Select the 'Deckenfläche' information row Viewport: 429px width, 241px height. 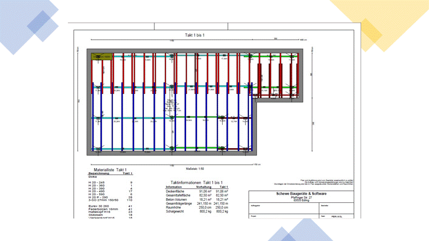coord(177,191)
